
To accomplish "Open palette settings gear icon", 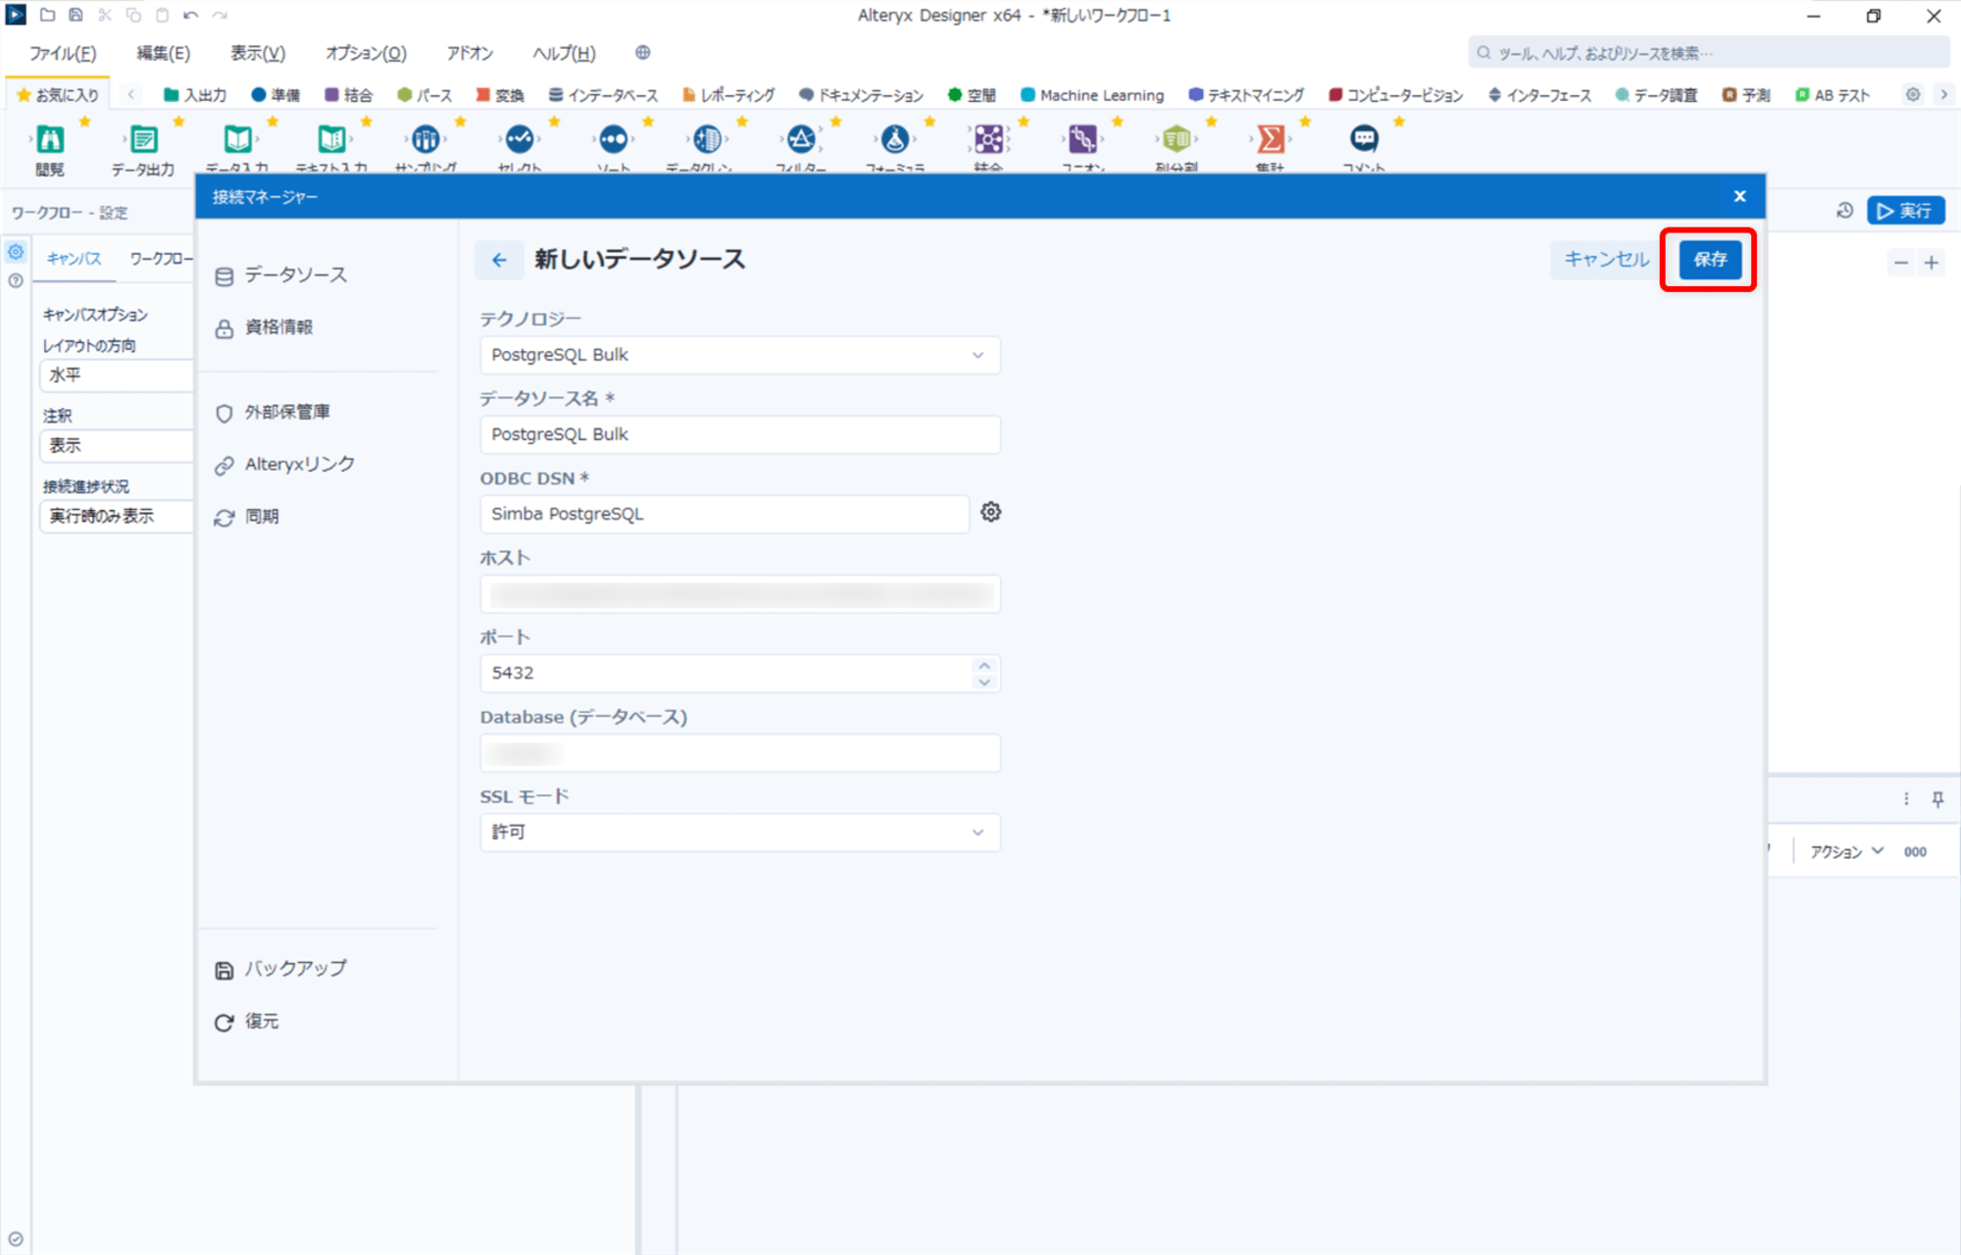I will (x=1913, y=94).
